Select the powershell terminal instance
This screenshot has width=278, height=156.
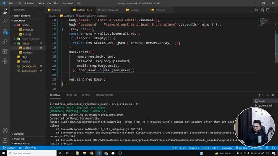pos(265,106)
